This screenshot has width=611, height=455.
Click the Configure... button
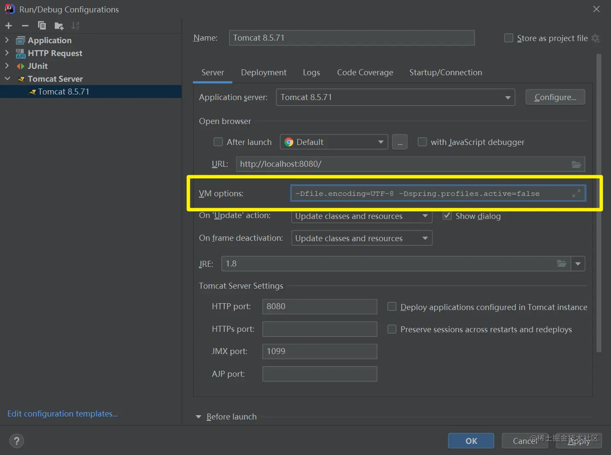555,97
